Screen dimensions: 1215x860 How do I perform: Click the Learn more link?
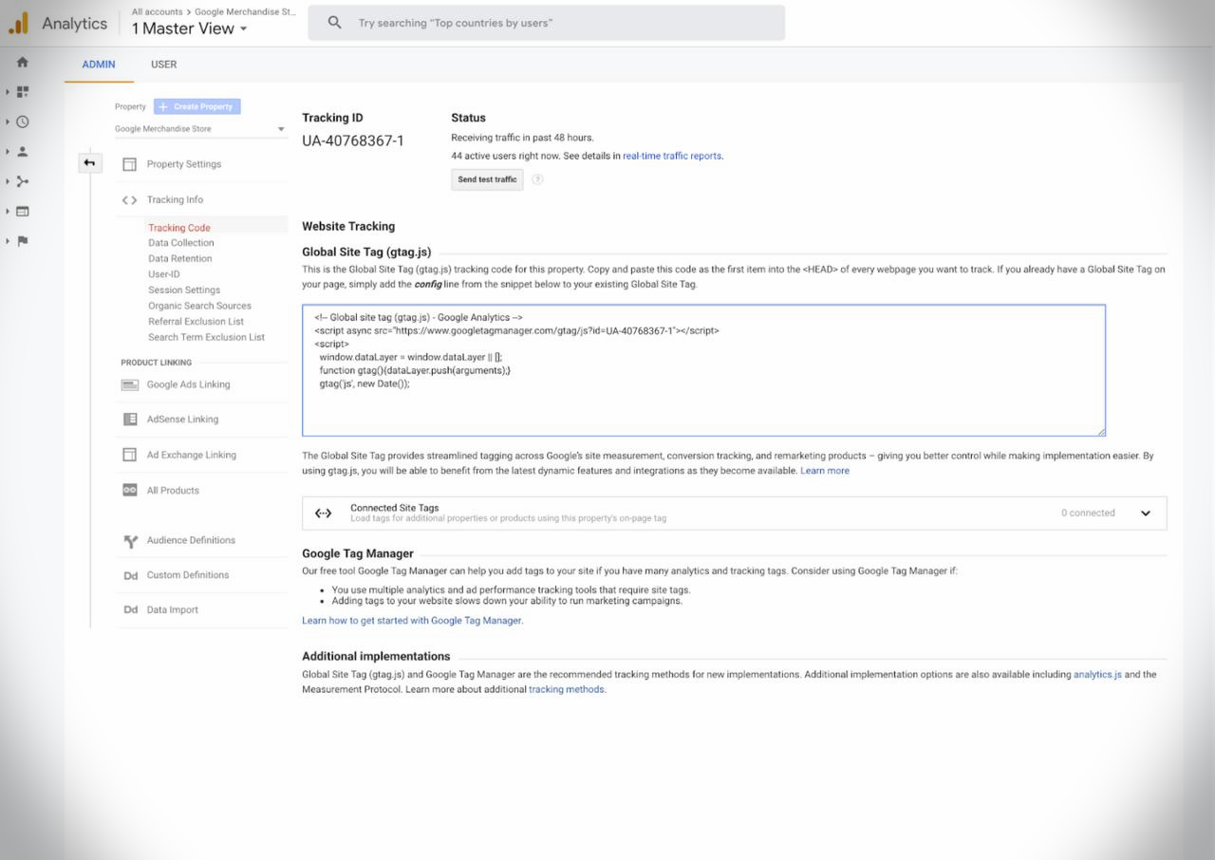825,471
